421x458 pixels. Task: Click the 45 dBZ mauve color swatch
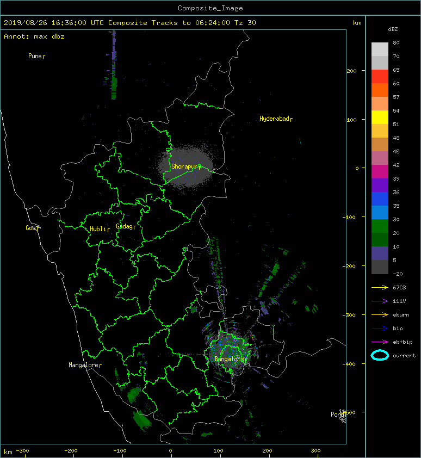coord(380,158)
